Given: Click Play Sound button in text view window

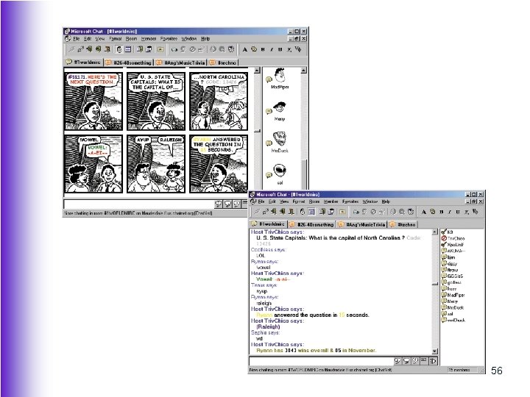Looking at the screenshot, I should pos(433,361).
